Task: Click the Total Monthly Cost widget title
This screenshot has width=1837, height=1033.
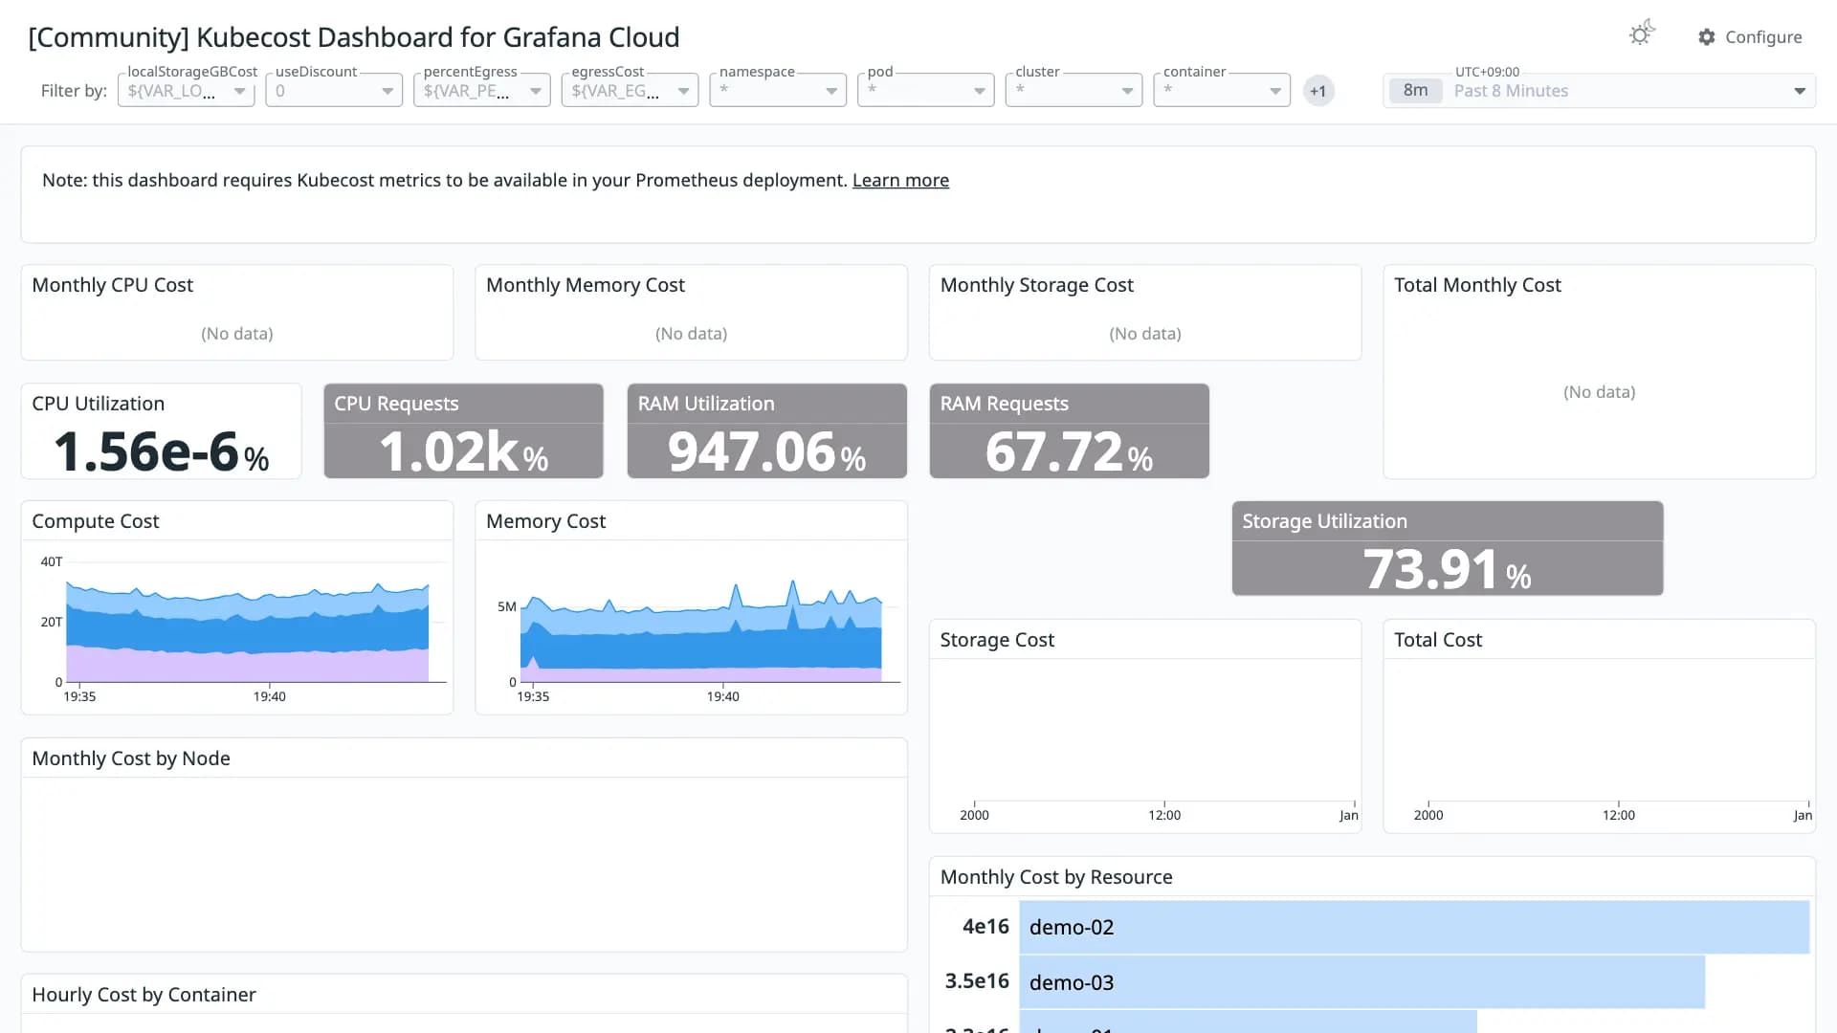Action: 1477,285
